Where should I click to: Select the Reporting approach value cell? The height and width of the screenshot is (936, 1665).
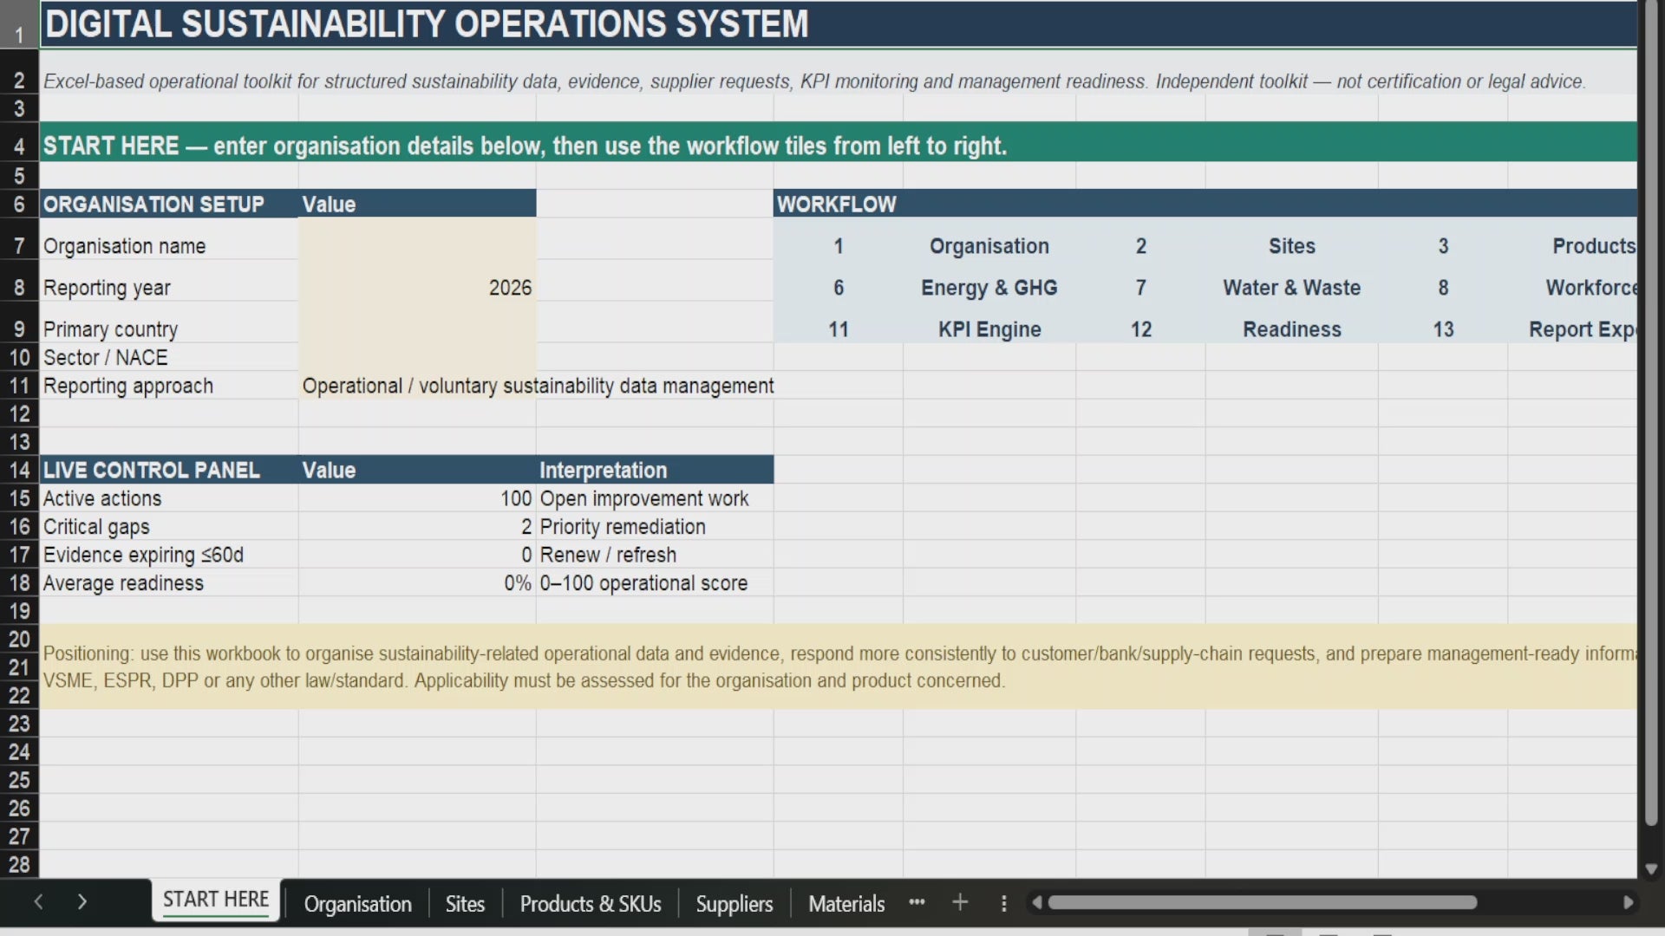click(x=417, y=386)
